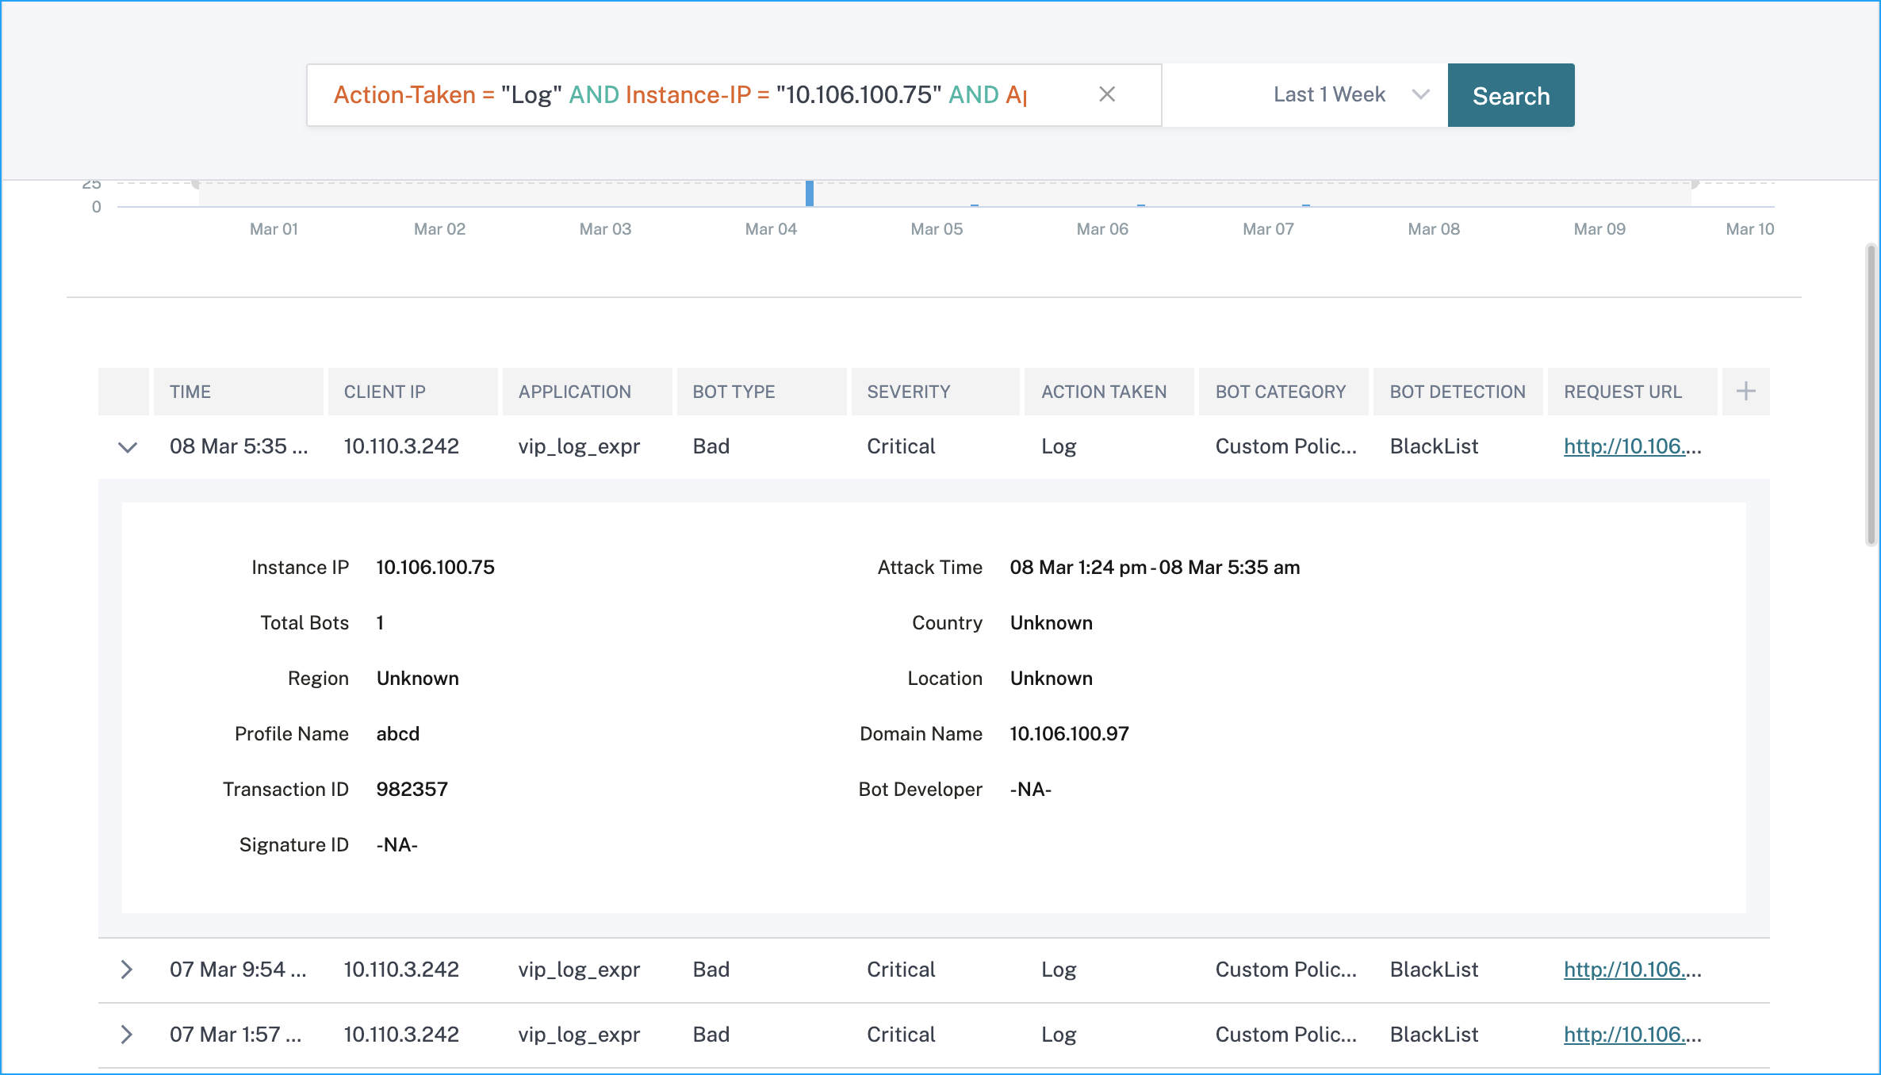Add a column with the plus icon

pos(1745,391)
